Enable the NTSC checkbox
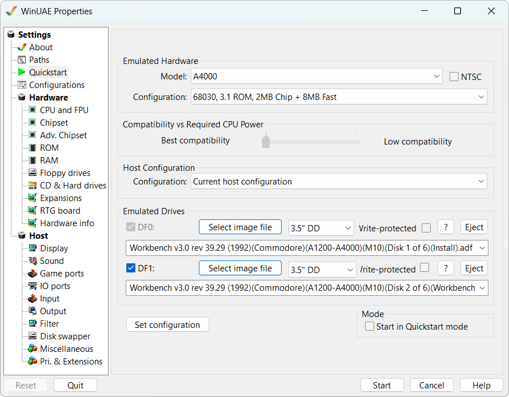 pos(455,77)
